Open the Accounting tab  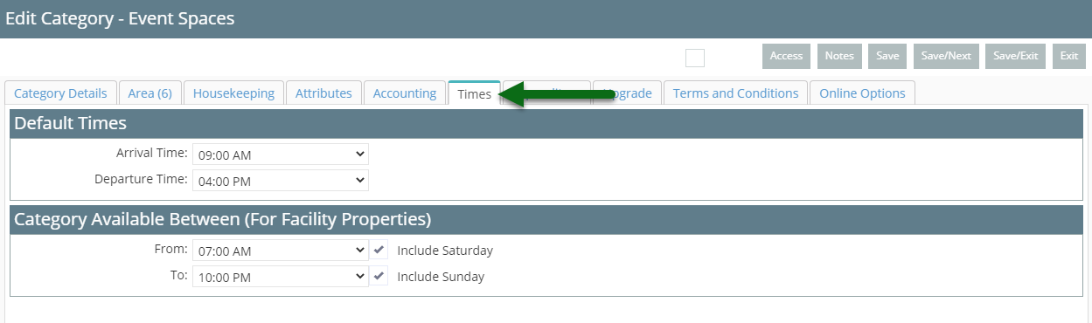coord(405,93)
